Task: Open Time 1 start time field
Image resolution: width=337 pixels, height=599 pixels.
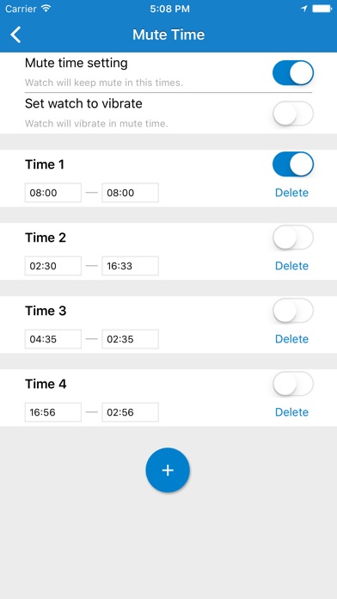Action: 53,193
